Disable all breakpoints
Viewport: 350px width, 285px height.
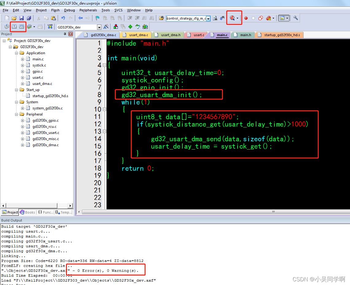tap(260, 18)
